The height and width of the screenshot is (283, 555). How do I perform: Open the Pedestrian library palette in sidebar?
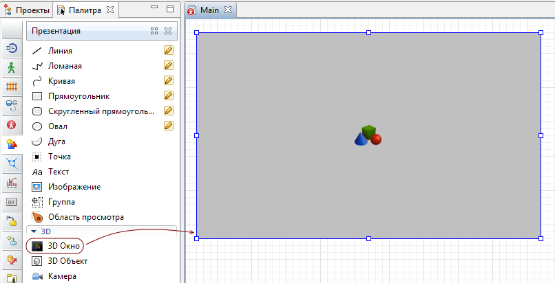click(11, 67)
